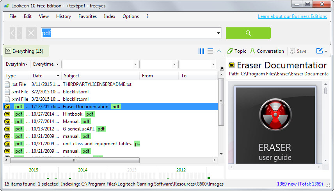Open the search history dropdown arrow
The width and height of the screenshot is (334, 191).
point(218,33)
